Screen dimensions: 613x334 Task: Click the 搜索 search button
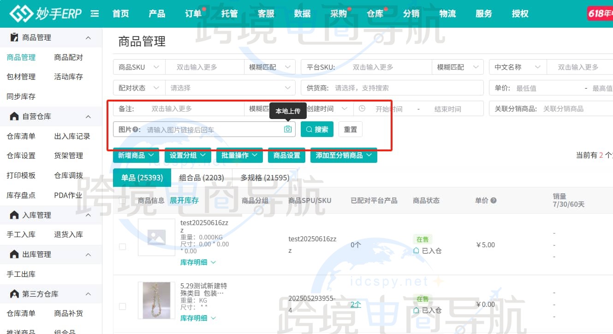click(x=317, y=129)
